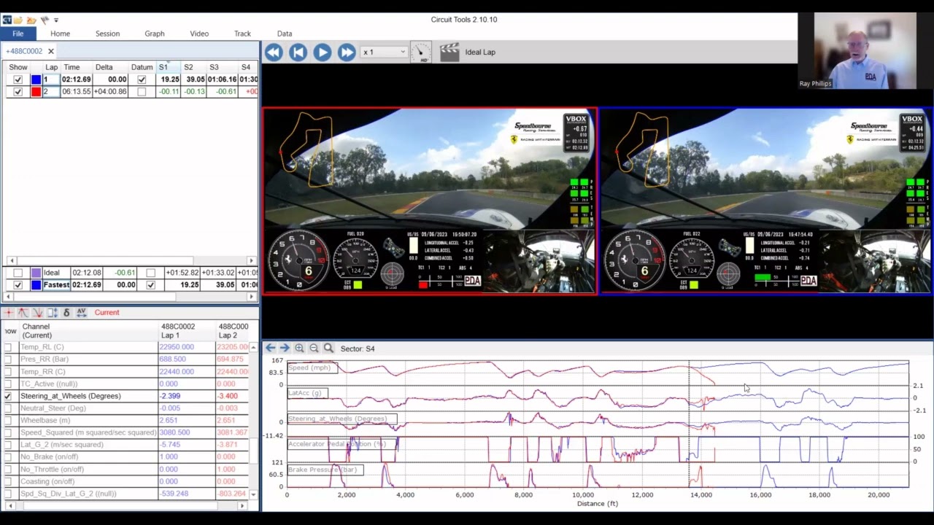Open the File menu
934x525 pixels.
(x=18, y=34)
